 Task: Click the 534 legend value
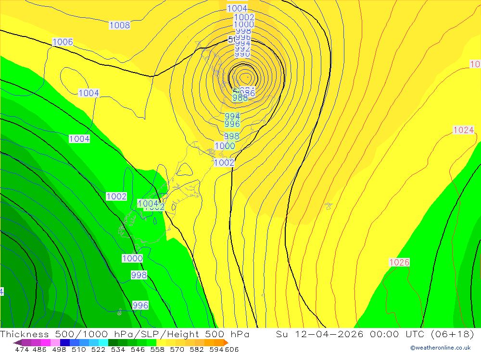(x=118, y=349)
